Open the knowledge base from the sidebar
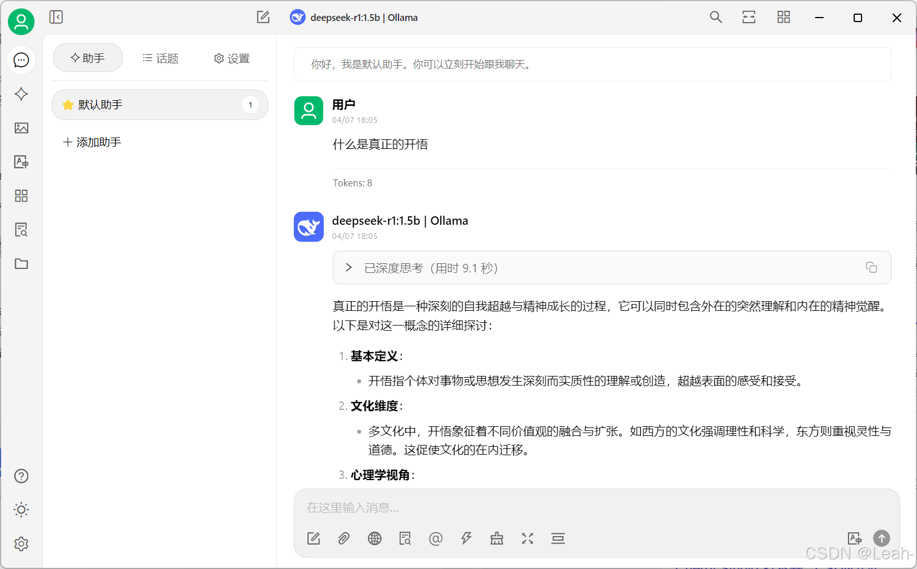Screen dimensions: 917x569 (x=21, y=230)
